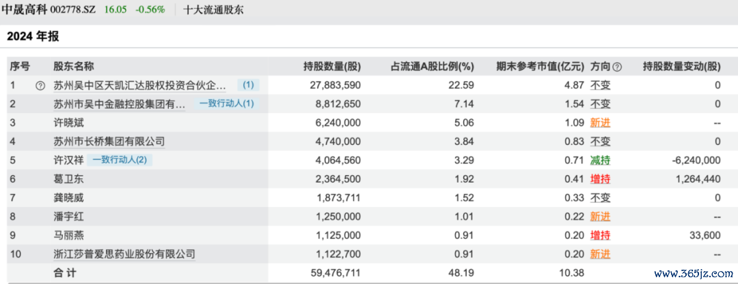Click 不变 direction link in row 1
738x284 pixels.
(600, 86)
